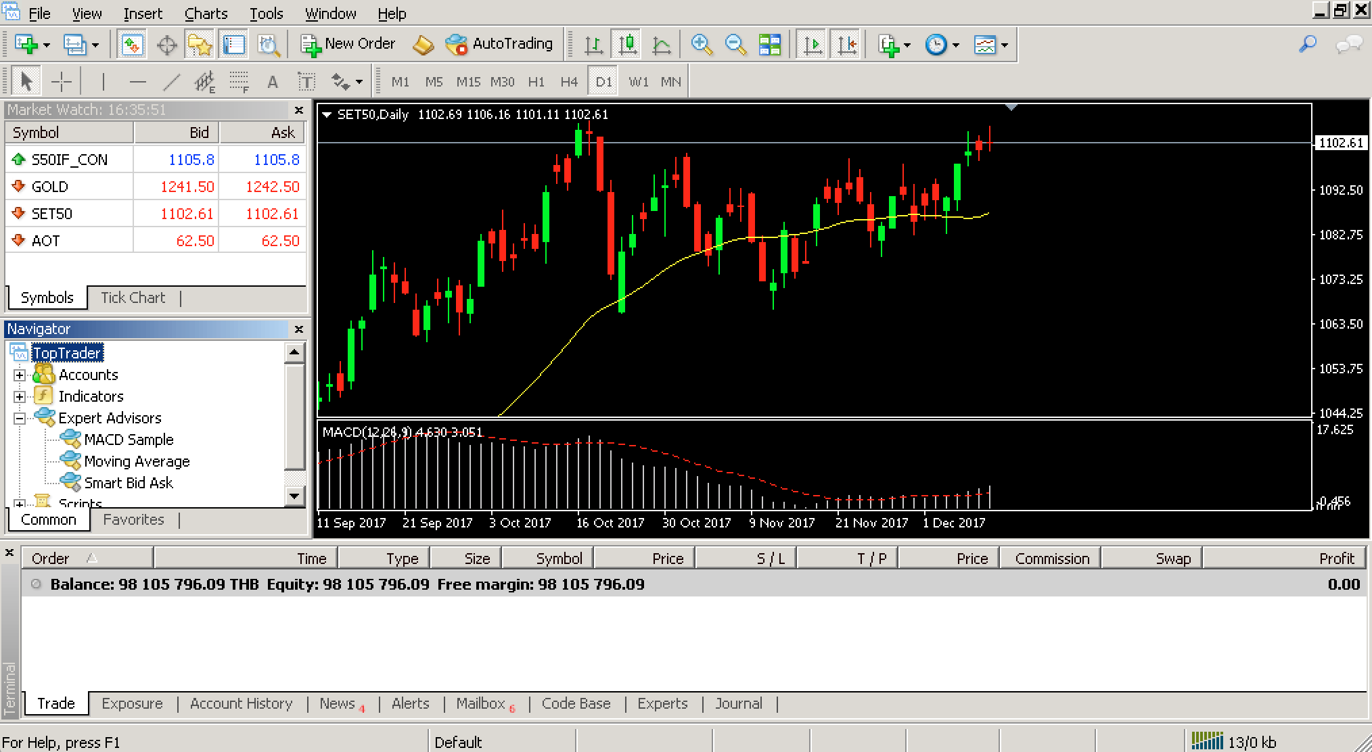Select the H4 timeframe button
Viewport: 1372px width, 752px height.
568,83
